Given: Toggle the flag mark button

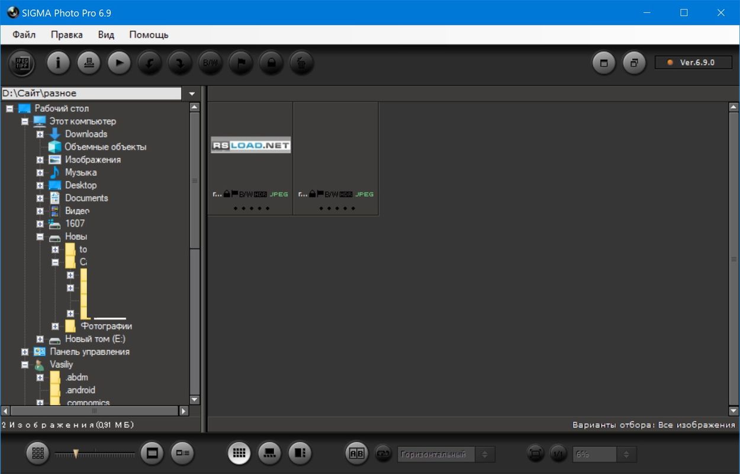Looking at the screenshot, I should click(x=241, y=63).
